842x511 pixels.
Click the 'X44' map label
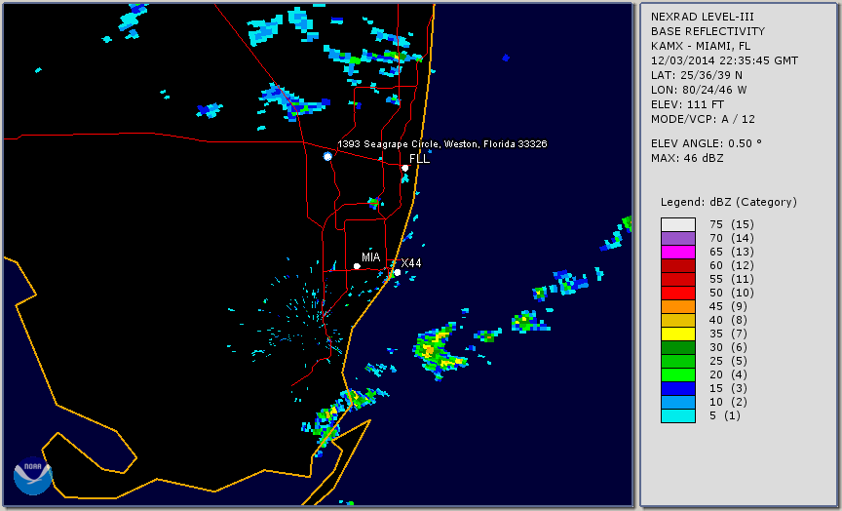tap(411, 262)
